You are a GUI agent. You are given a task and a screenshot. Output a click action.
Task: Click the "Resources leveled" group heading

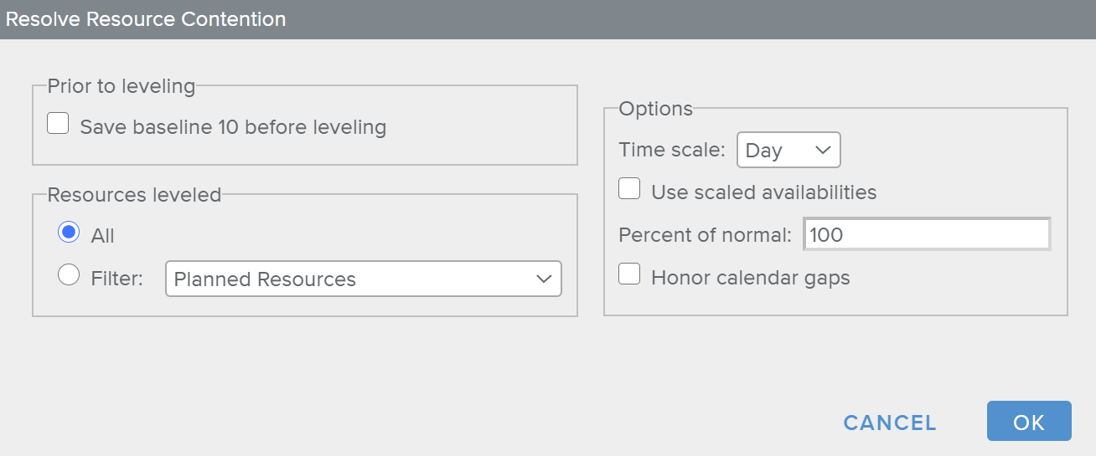coord(134,195)
